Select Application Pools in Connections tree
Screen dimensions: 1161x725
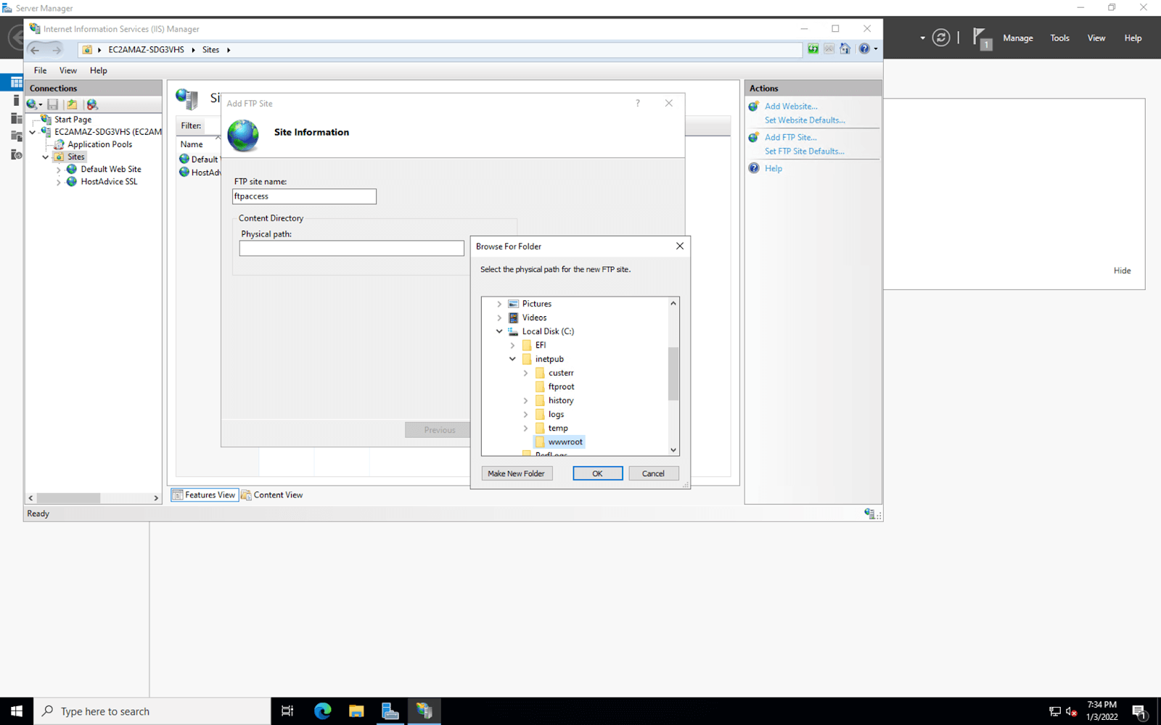(x=100, y=144)
